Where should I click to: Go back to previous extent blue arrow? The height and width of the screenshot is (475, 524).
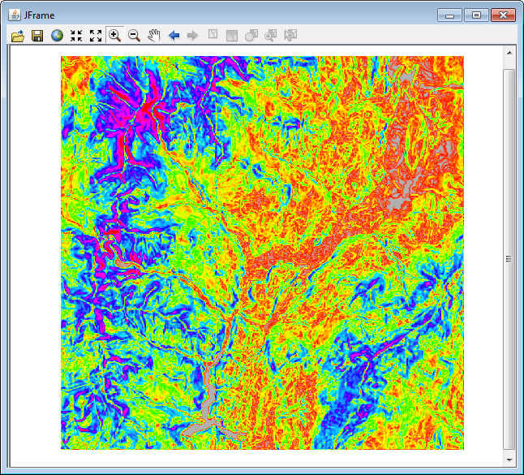click(x=174, y=36)
